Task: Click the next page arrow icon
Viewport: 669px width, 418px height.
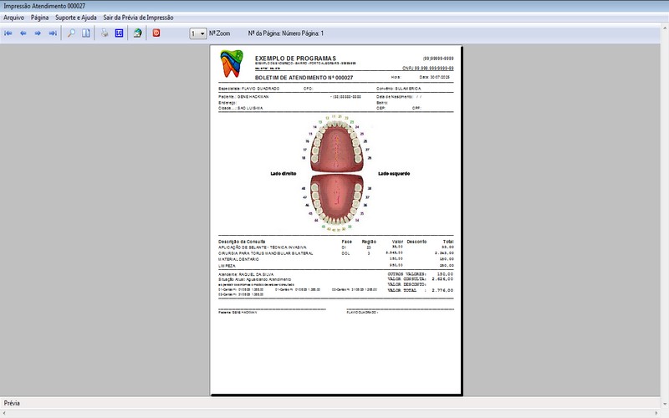Action: coord(38,33)
